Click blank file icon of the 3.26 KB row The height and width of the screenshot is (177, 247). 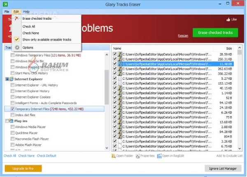[120, 141]
